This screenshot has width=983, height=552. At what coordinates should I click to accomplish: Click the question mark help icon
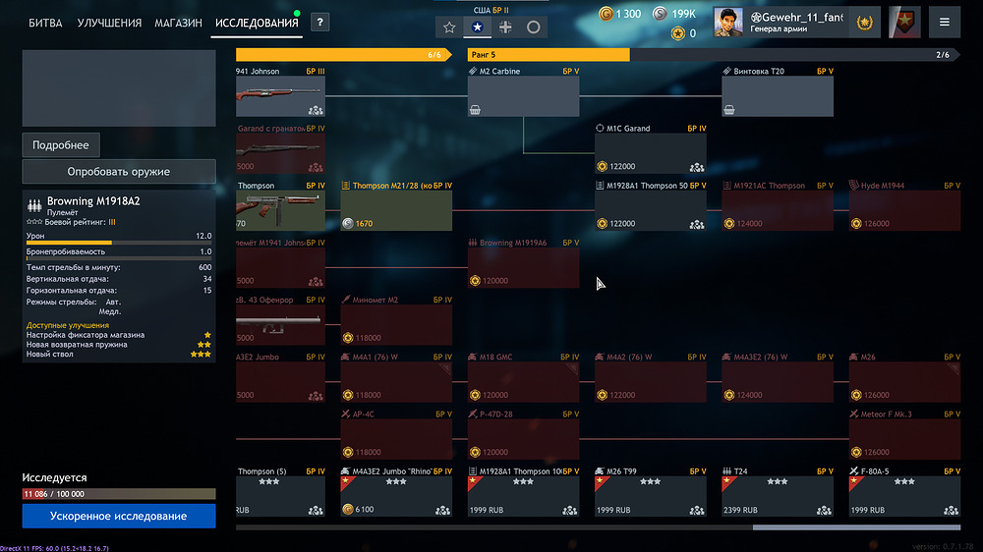pyautogui.click(x=320, y=23)
